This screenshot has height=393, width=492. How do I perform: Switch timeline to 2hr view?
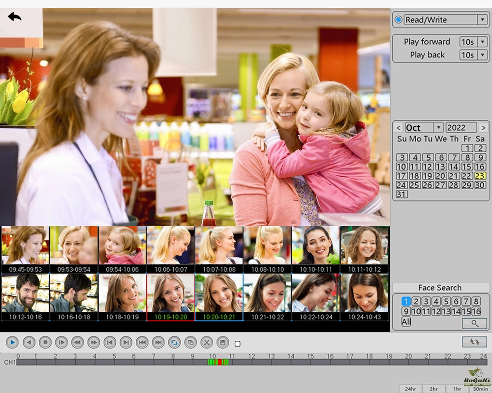433,389
